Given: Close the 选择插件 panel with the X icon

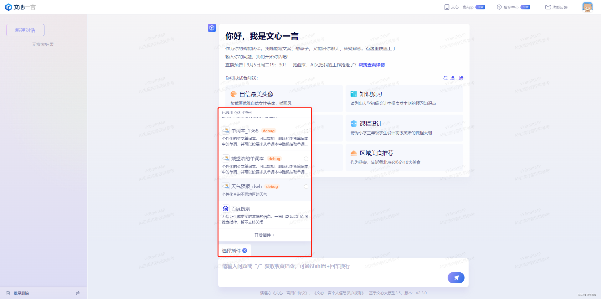Looking at the screenshot, I should pyautogui.click(x=245, y=250).
